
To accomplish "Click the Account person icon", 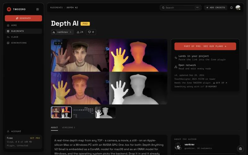I will click(x=8, y=131).
